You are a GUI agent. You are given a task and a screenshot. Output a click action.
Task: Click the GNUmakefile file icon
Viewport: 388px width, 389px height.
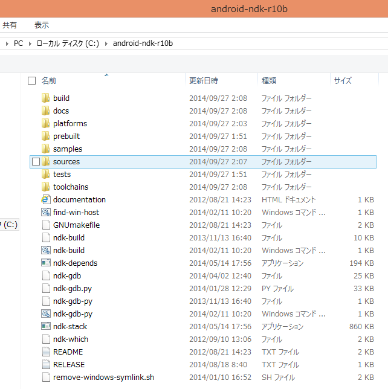tap(46, 225)
